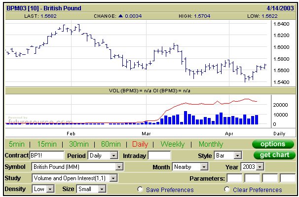Open the Year dropdown showing 2003
This screenshot has height=197, width=299.
[252, 167]
